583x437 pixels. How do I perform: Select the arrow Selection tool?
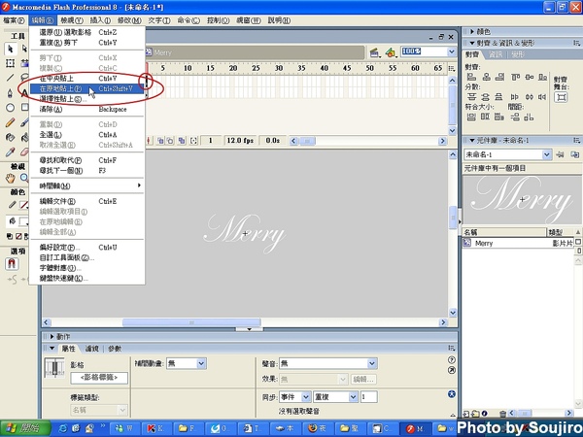(x=10, y=48)
